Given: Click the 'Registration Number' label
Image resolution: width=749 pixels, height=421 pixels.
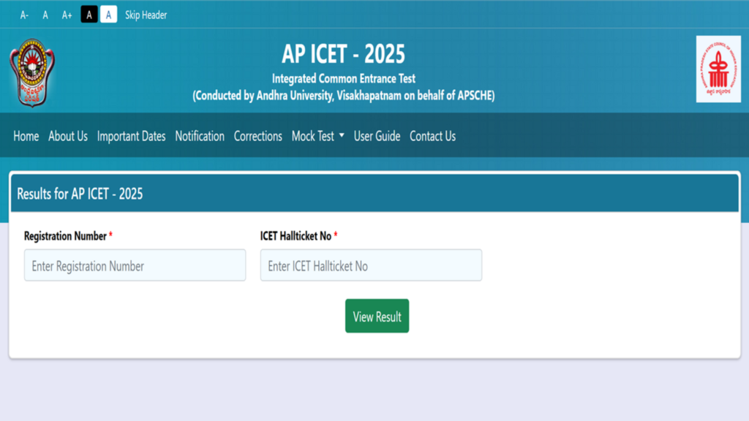Looking at the screenshot, I should pos(65,236).
